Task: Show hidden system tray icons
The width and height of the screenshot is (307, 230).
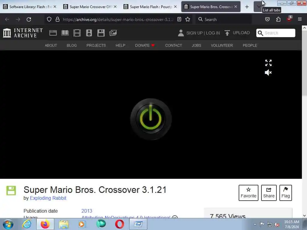Action: [x=255, y=224]
